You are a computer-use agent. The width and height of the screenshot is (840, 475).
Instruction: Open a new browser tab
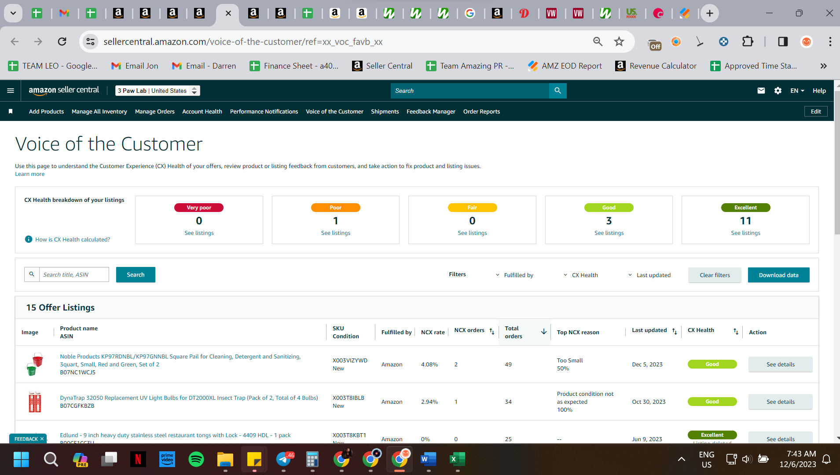point(709,13)
